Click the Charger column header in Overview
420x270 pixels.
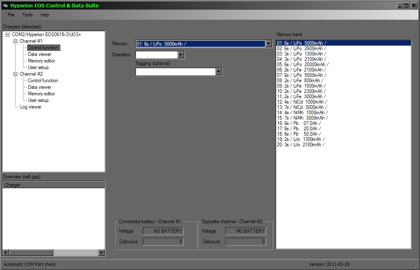pos(53,185)
